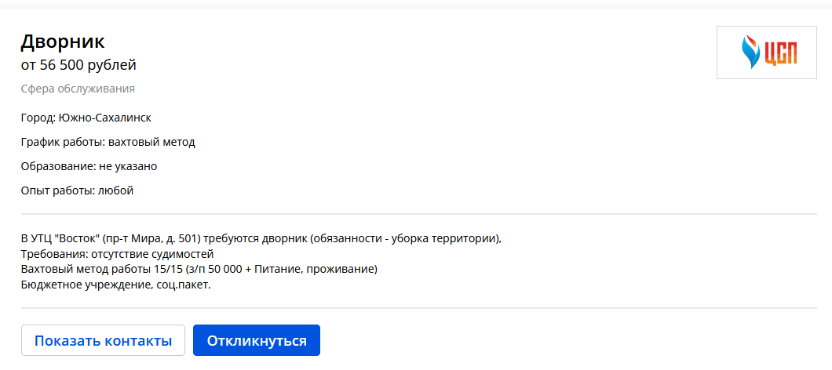Click the Бюджетное учреждение, соц.пакет line

[x=116, y=285]
